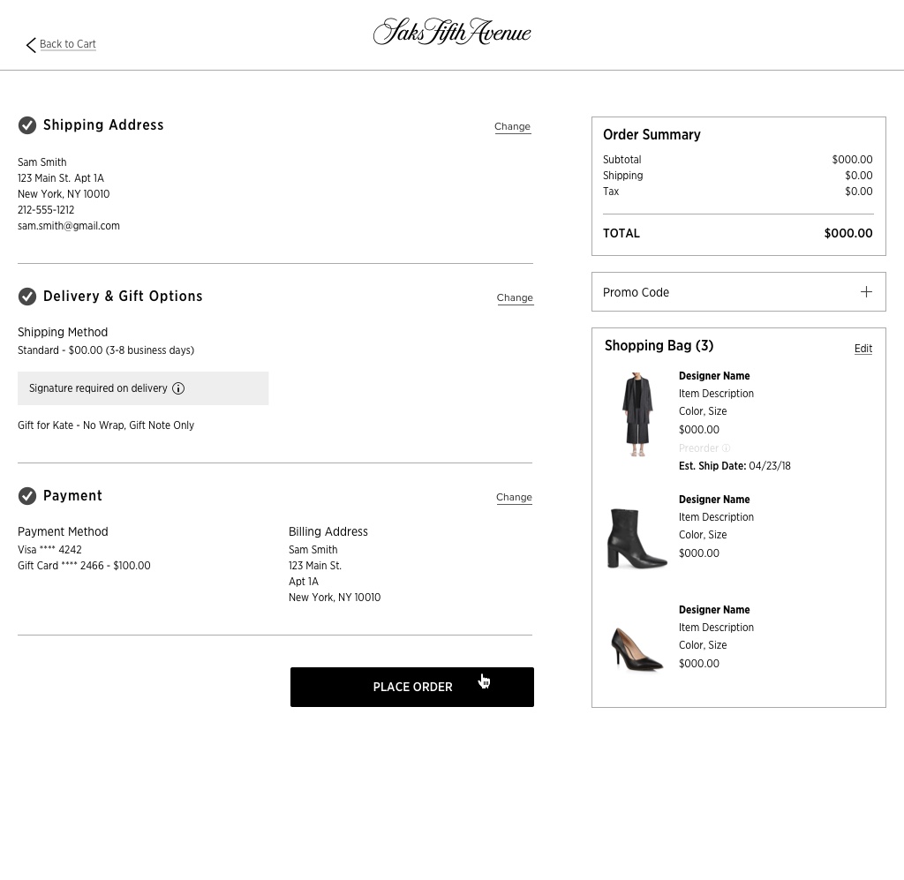
Task: Click the Delivery & Gift Options checkmark
Action: 27,297
